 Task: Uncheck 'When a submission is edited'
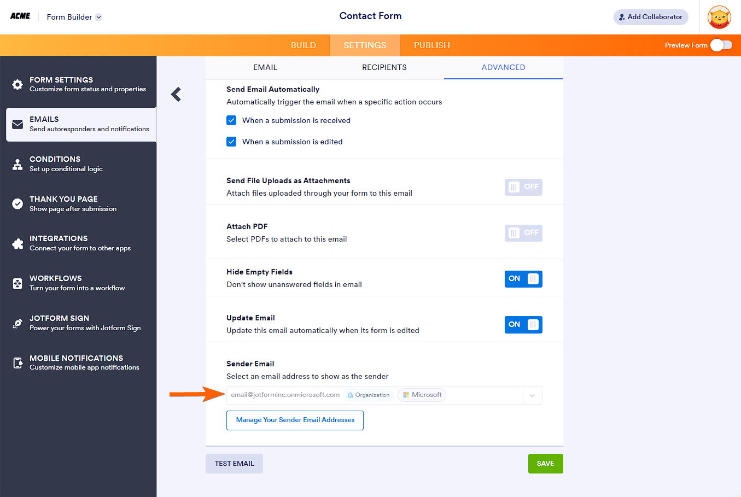[x=231, y=142]
